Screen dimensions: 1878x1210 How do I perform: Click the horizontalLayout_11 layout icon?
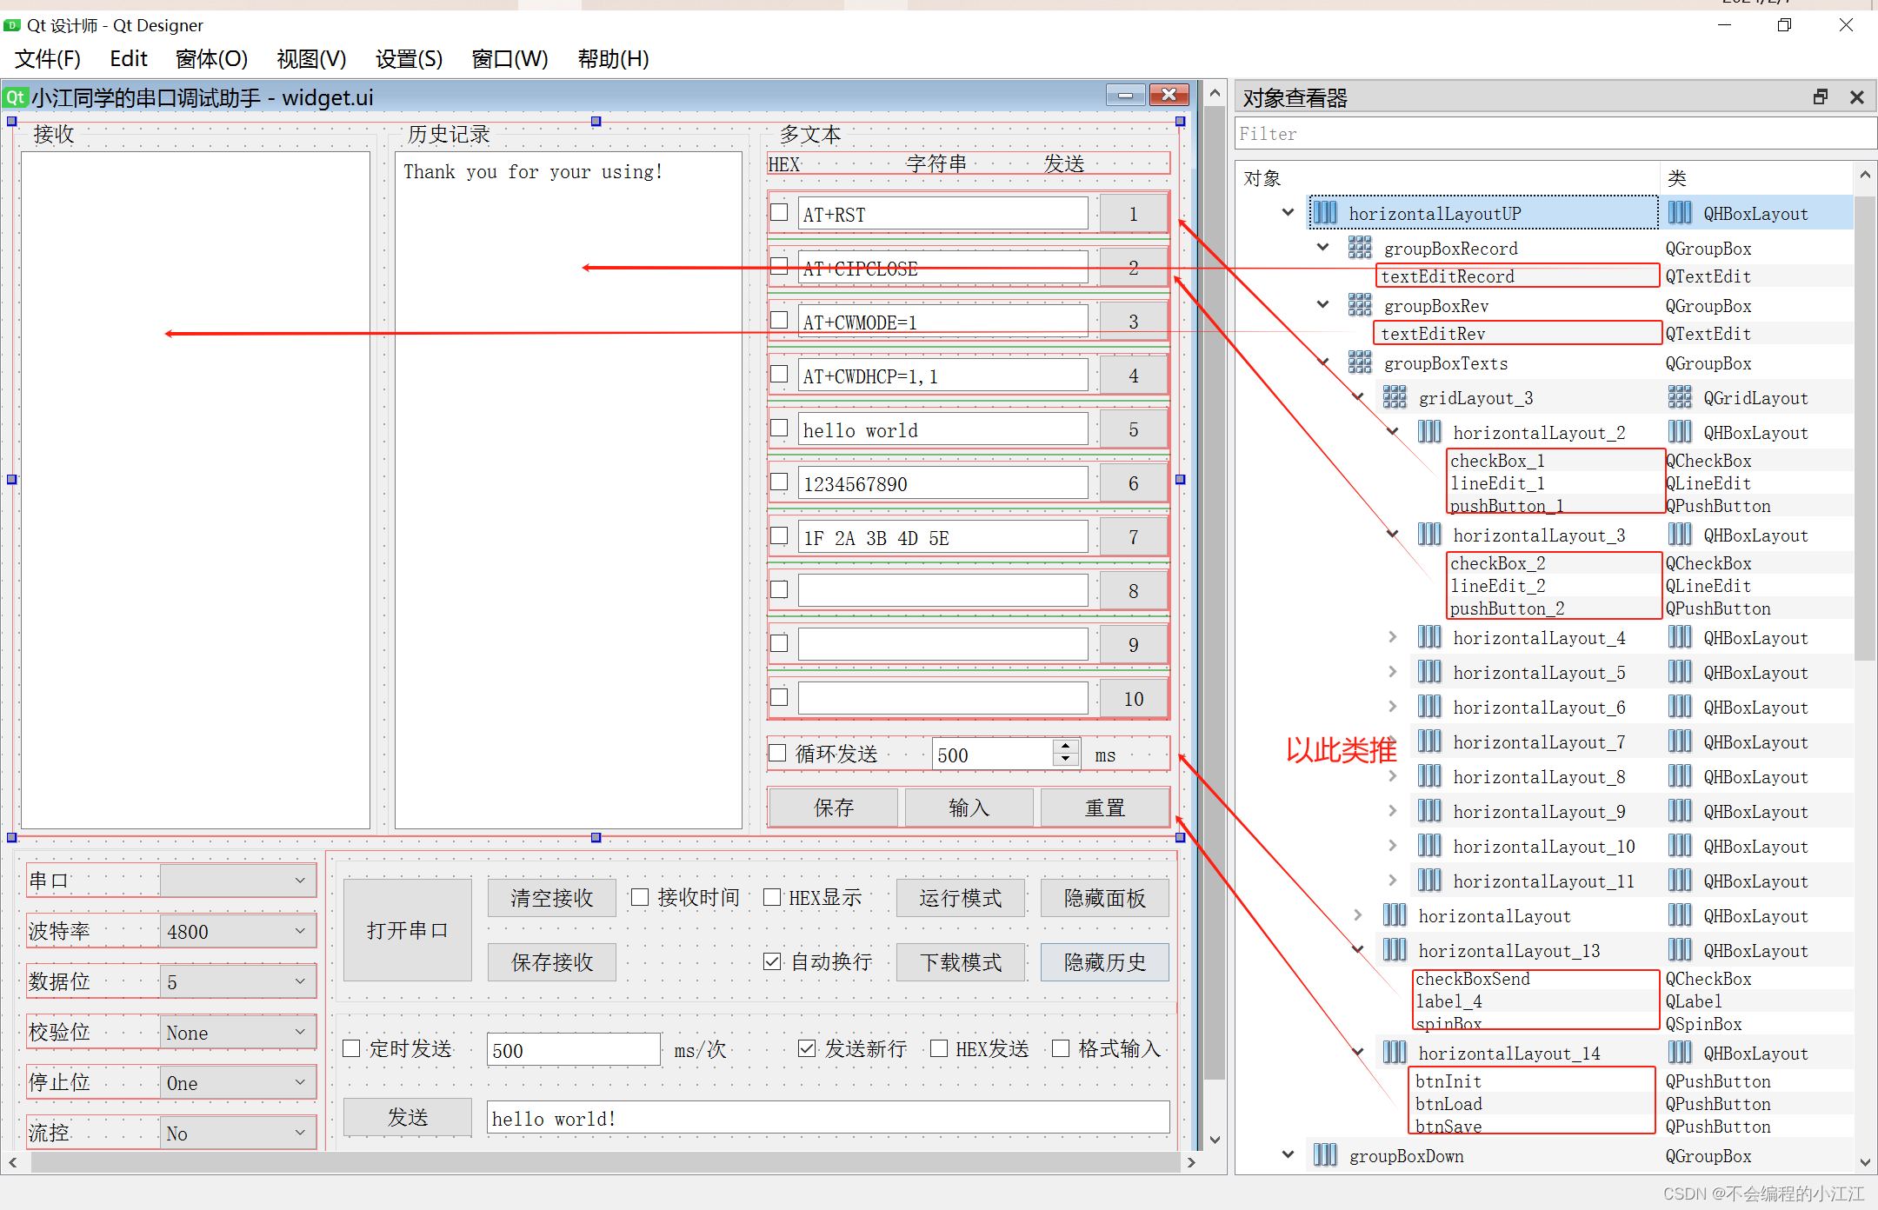point(1429,881)
